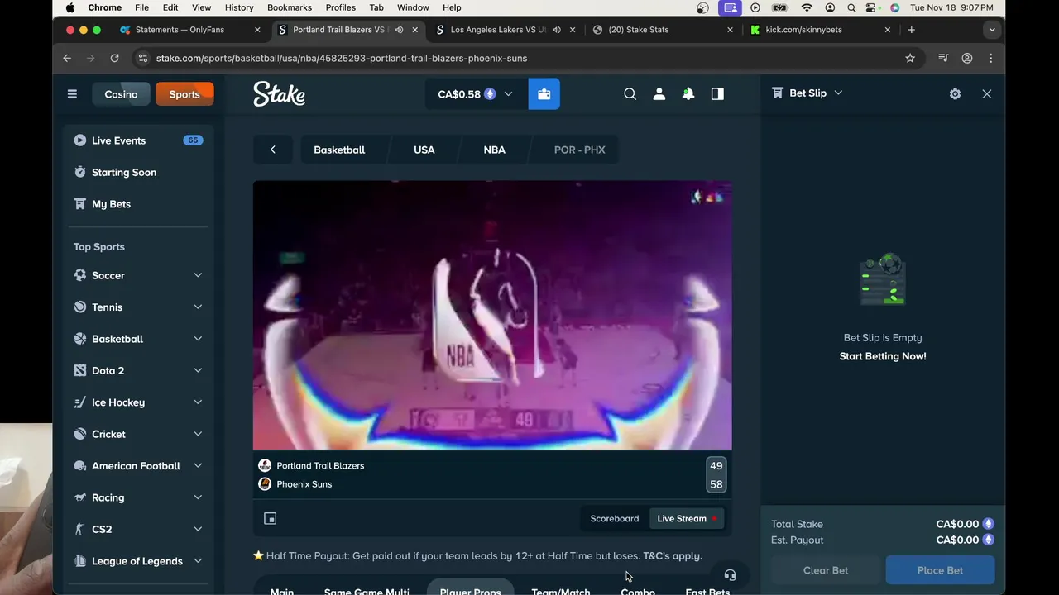Switch to Sports mode

(184, 94)
